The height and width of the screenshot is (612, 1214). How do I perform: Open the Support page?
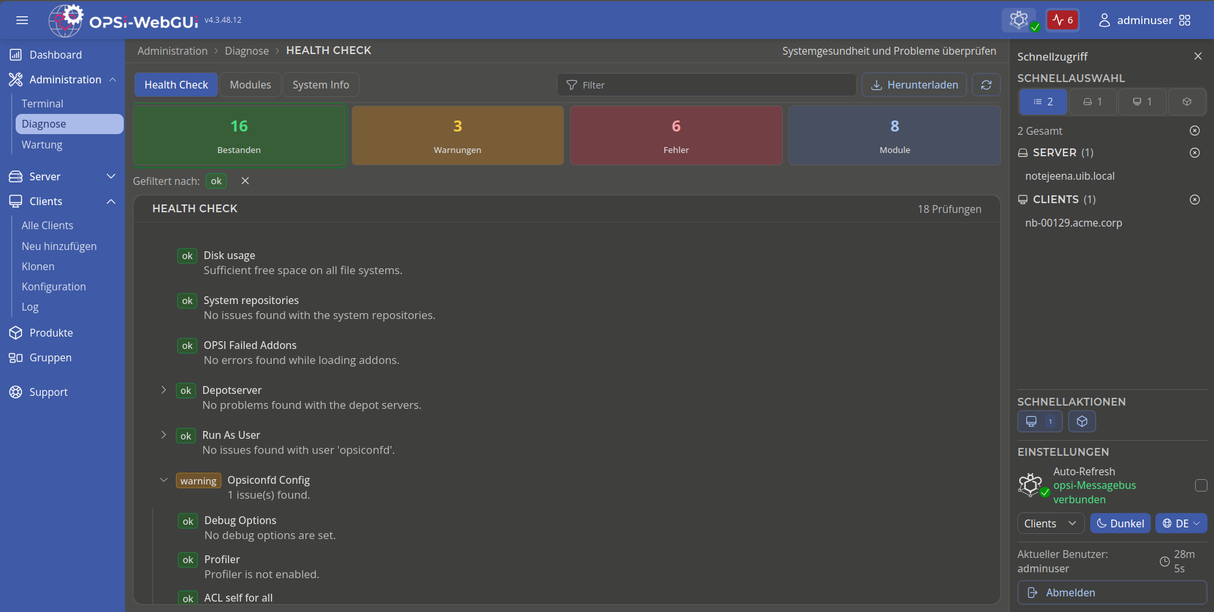(x=48, y=392)
